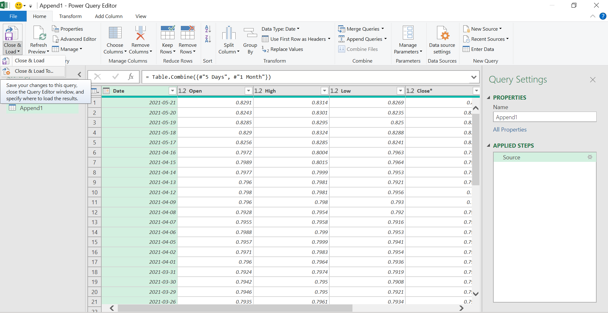Switch to the Add Column ribbon tab
The height and width of the screenshot is (313, 608).
(x=108, y=16)
